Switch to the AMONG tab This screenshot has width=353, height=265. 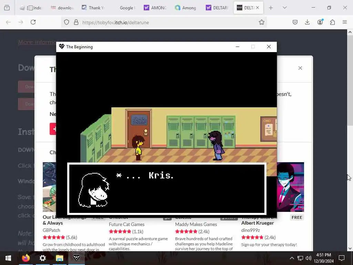155,8
